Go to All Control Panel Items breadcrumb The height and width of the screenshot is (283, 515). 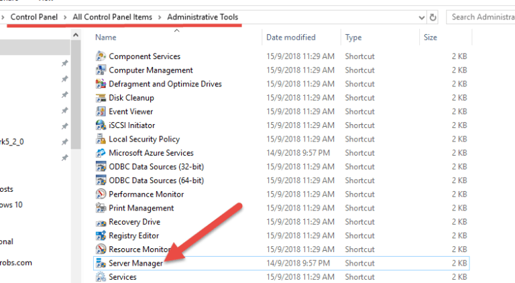point(113,17)
